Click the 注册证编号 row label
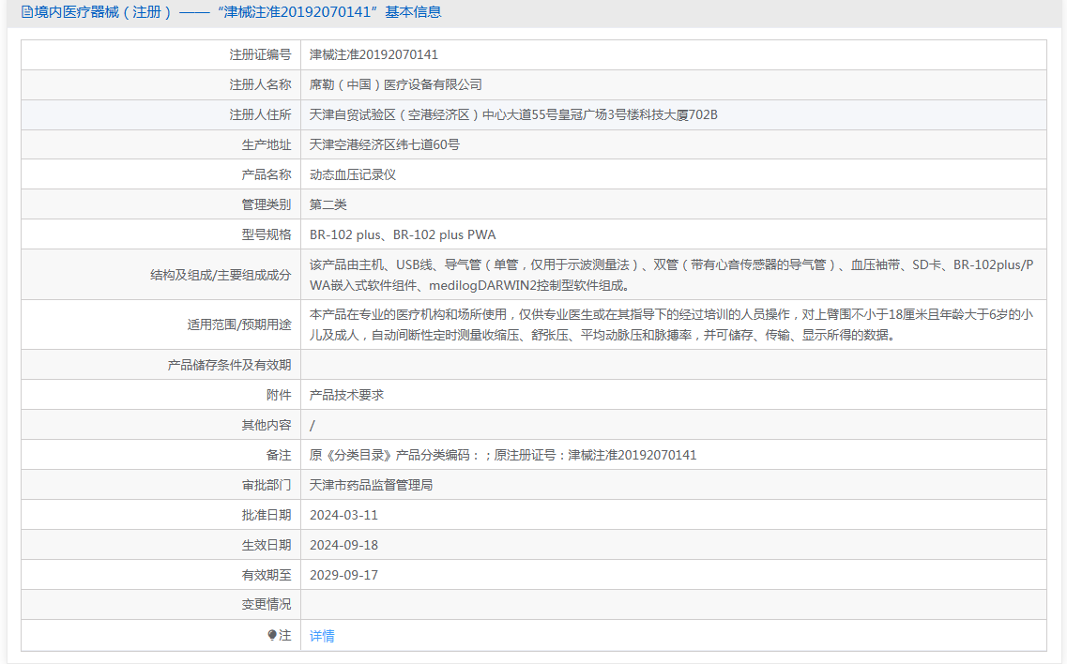Image resolution: width=1067 pixels, height=664 pixels. point(260,54)
